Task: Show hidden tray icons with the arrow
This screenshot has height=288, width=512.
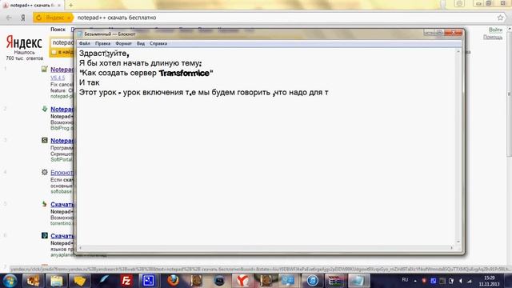Action: click(x=415, y=281)
